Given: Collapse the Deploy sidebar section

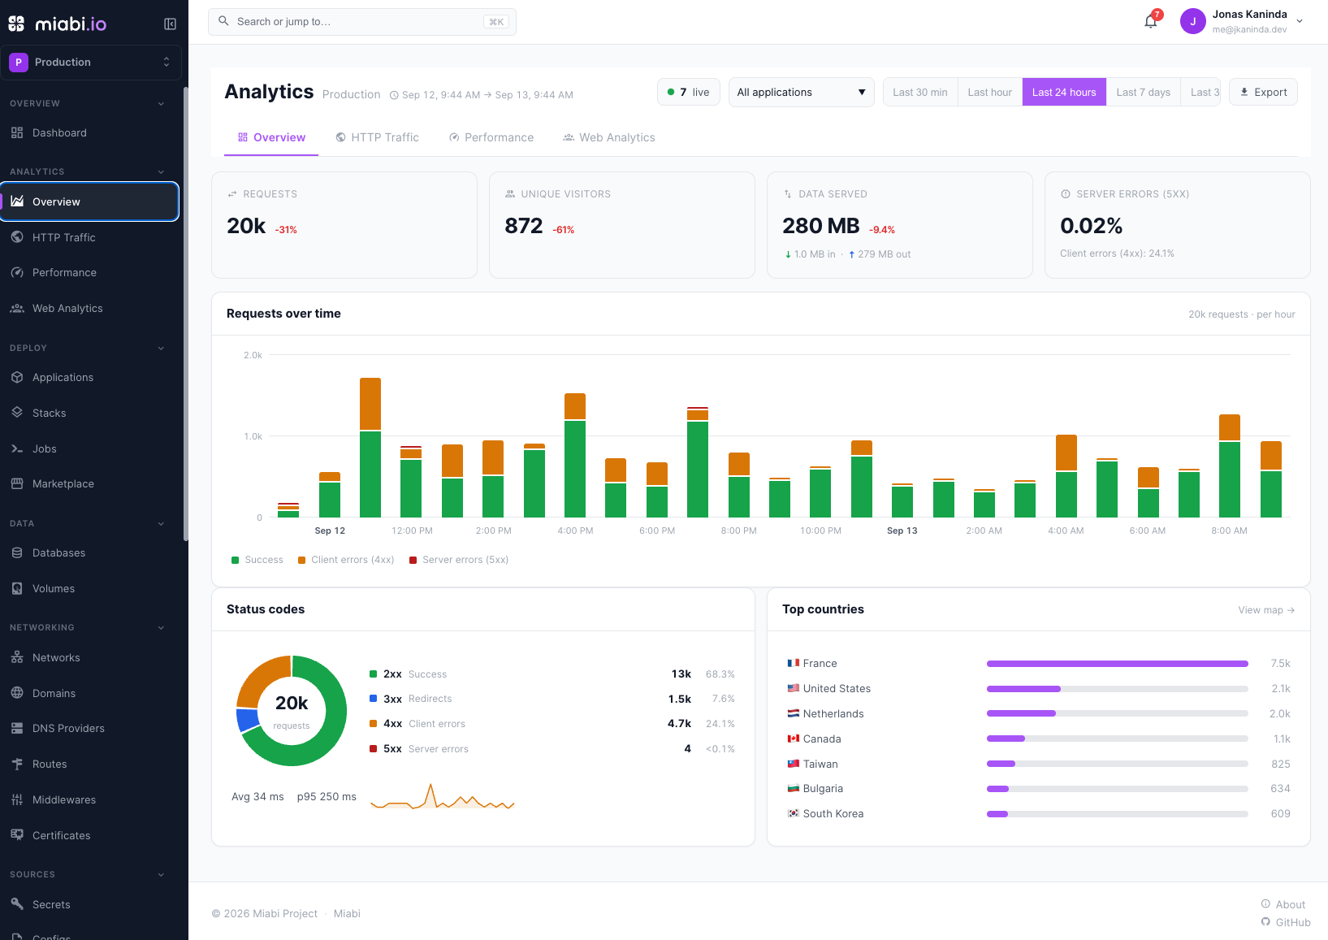Looking at the screenshot, I should pos(161,348).
